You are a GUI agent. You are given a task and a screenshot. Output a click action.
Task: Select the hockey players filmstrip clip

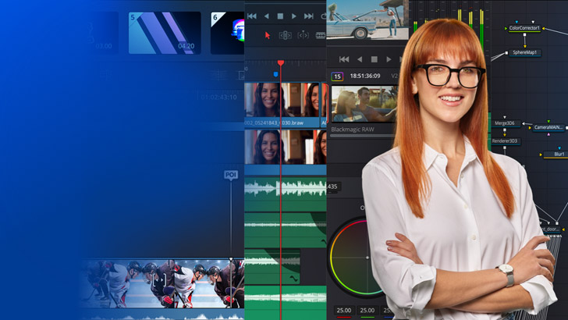(x=163, y=283)
